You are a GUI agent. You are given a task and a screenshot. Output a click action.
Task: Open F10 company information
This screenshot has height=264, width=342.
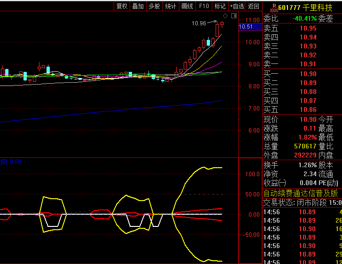pyautogui.click(x=203, y=6)
